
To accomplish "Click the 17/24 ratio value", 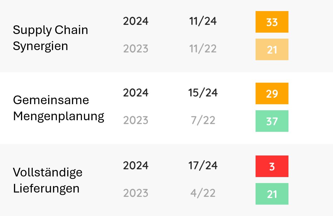I will tap(203, 165).
